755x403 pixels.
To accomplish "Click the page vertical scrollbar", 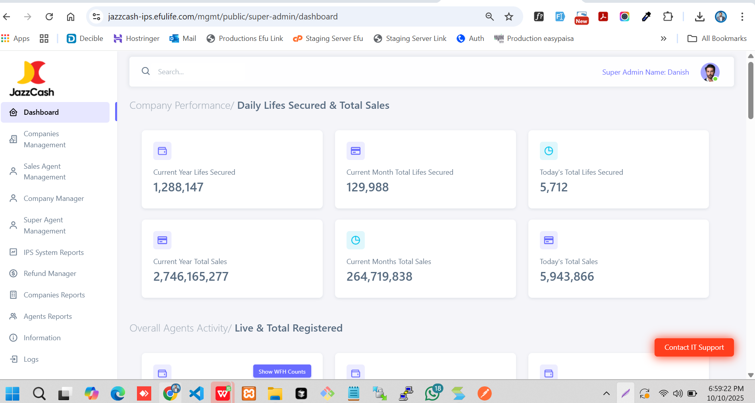I will (x=750, y=91).
